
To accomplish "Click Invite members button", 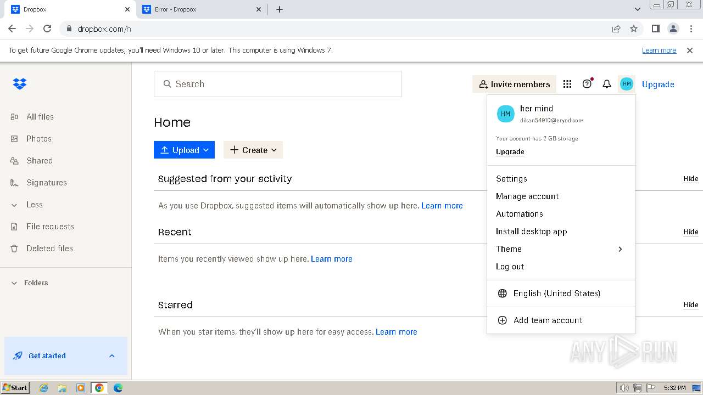I will point(514,84).
